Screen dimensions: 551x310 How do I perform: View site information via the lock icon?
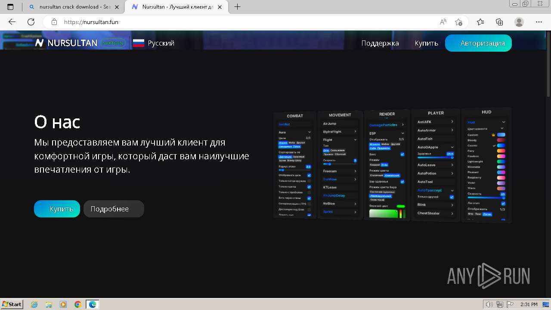(54, 22)
